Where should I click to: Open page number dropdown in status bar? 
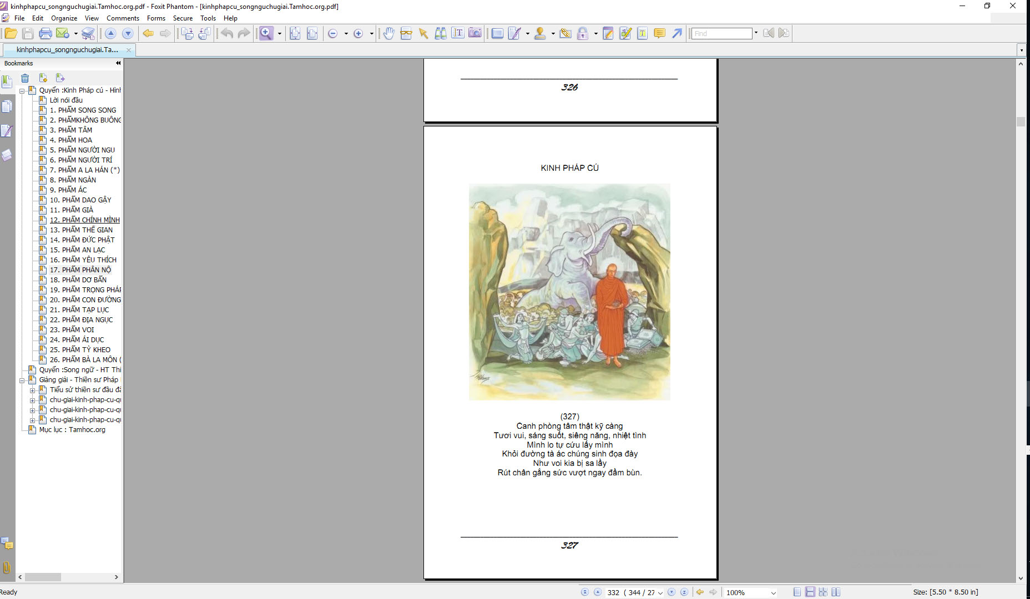coord(660,593)
